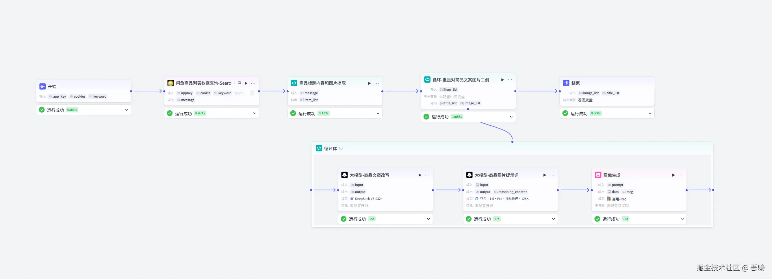Click the pink 图像生成 node icon
Screen dimensions: 772x279
pyautogui.click(x=598, y=175)
